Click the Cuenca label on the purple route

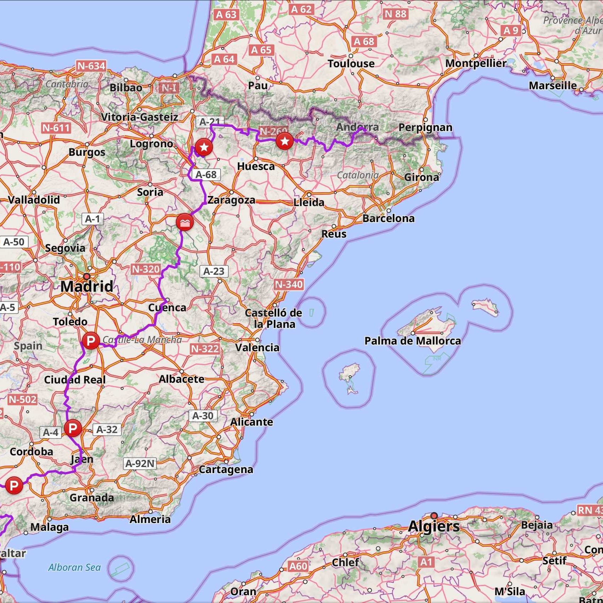167,307
